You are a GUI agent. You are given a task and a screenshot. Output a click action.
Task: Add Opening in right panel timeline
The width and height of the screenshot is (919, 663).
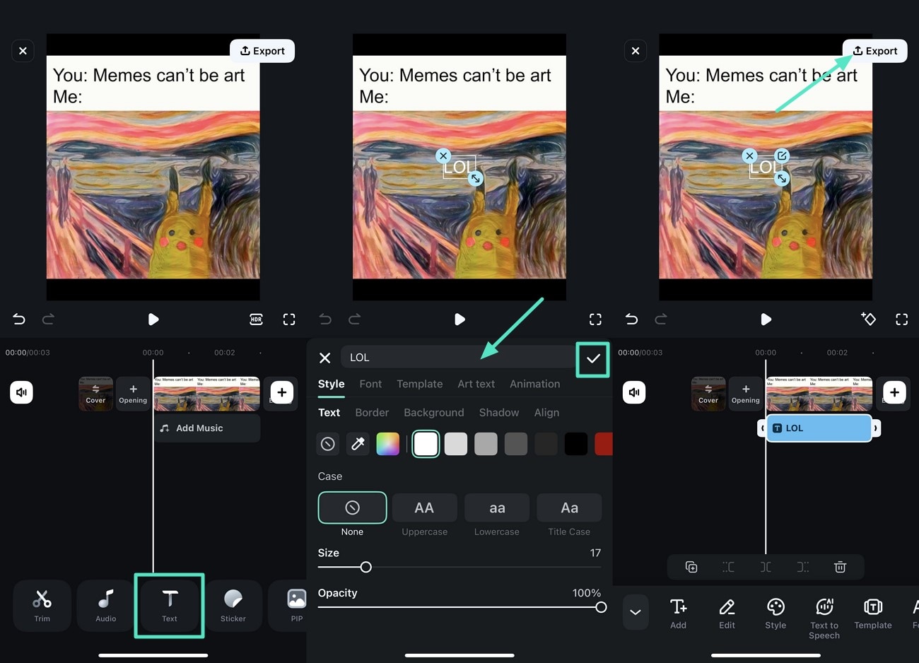pyautogui.click(x=745, y=394)
